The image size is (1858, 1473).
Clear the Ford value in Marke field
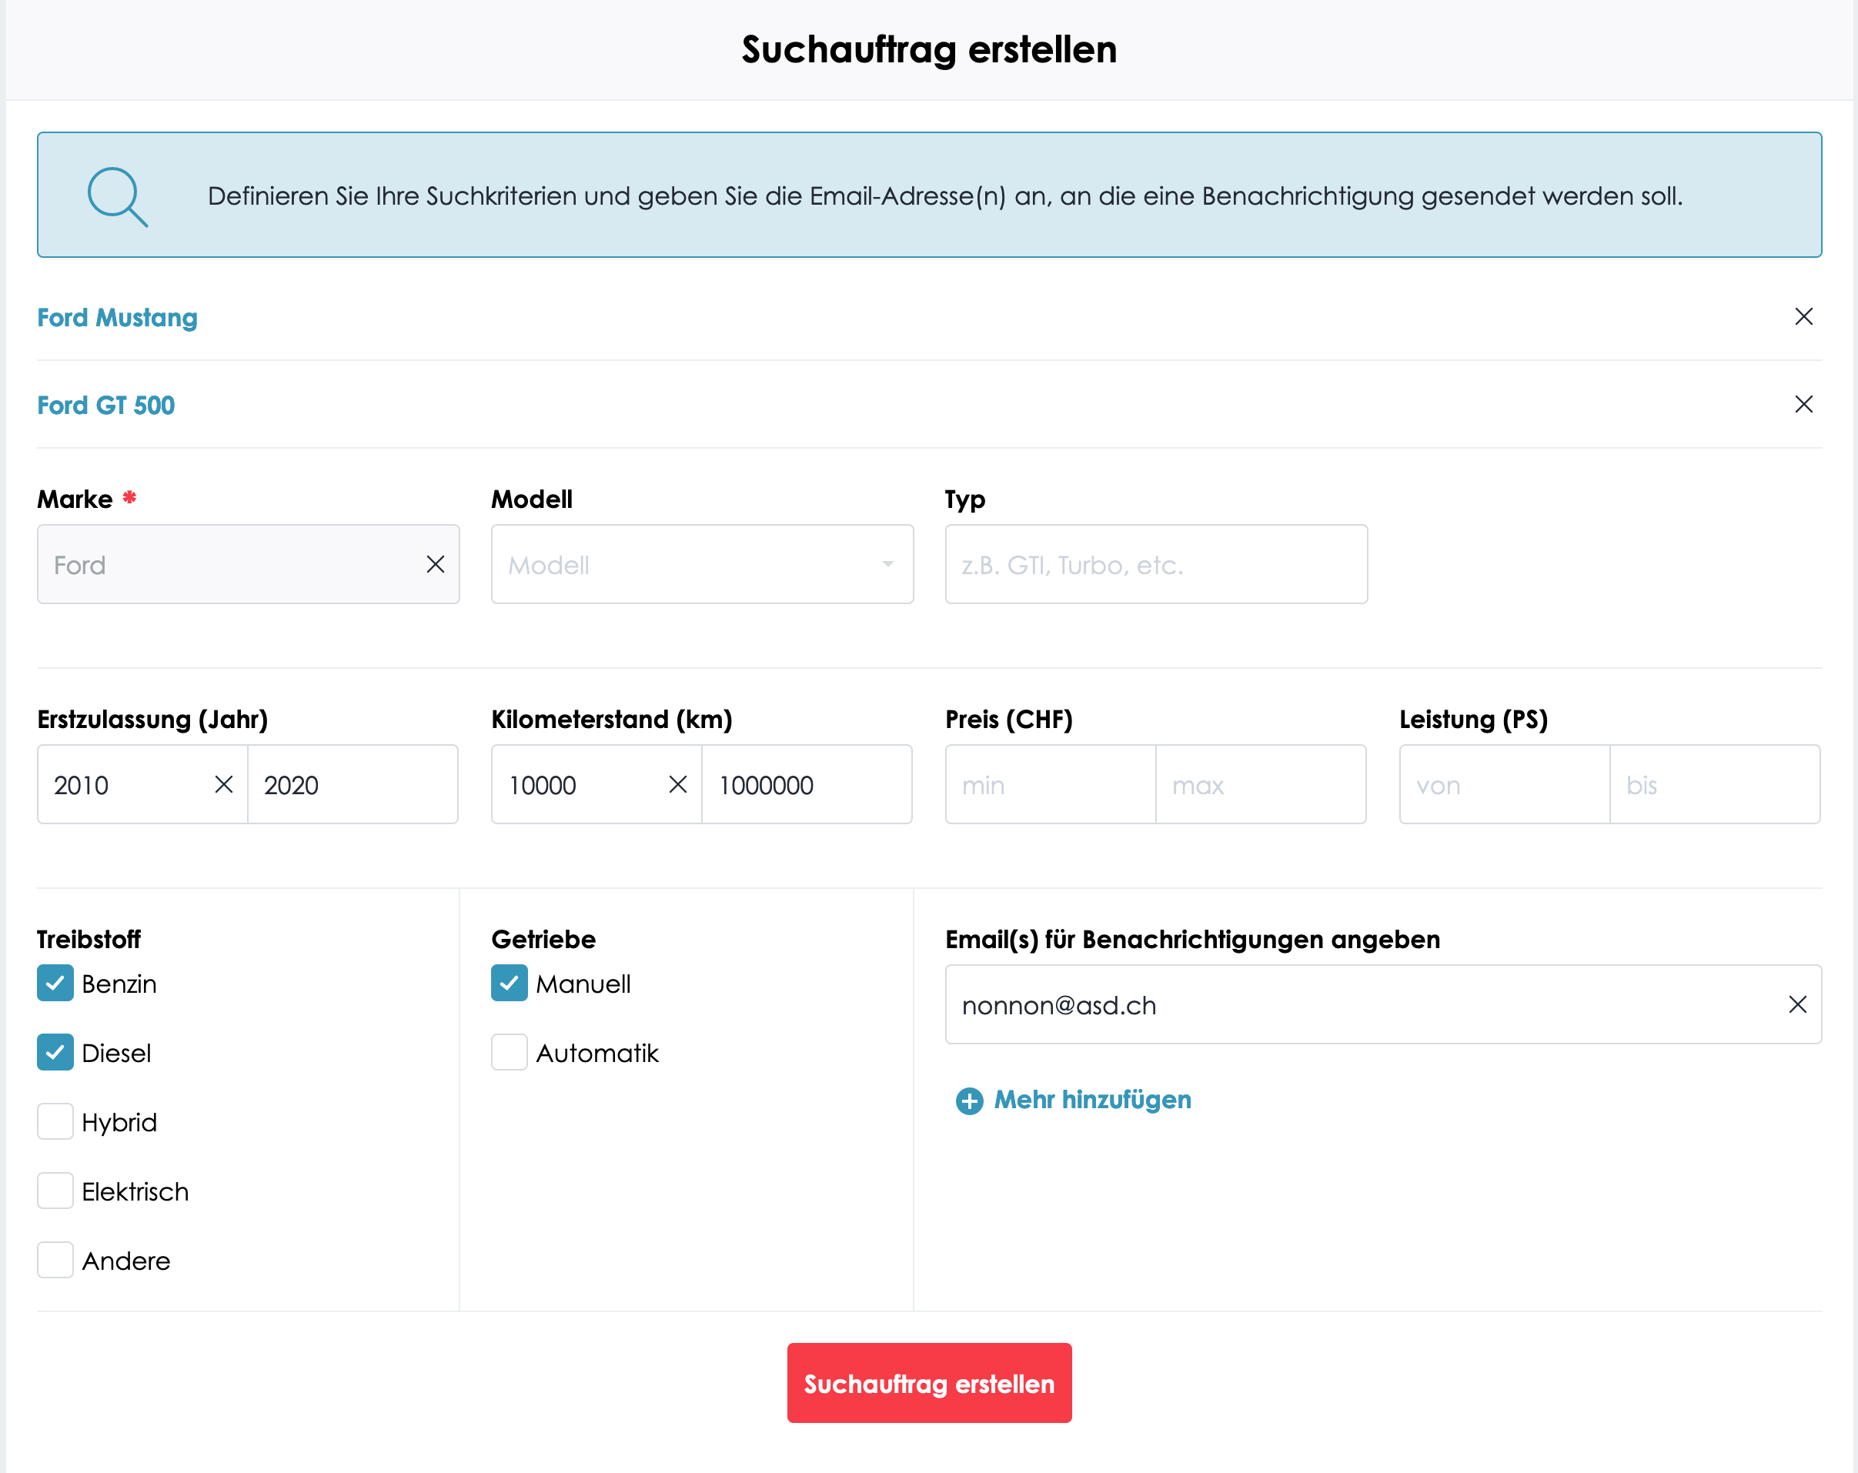(435, 565)
